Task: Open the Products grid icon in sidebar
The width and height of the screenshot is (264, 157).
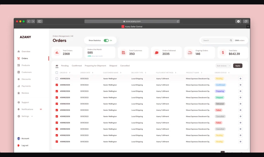Action: click(19, 65)
